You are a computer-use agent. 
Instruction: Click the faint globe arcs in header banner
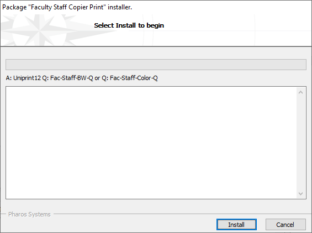149,30
